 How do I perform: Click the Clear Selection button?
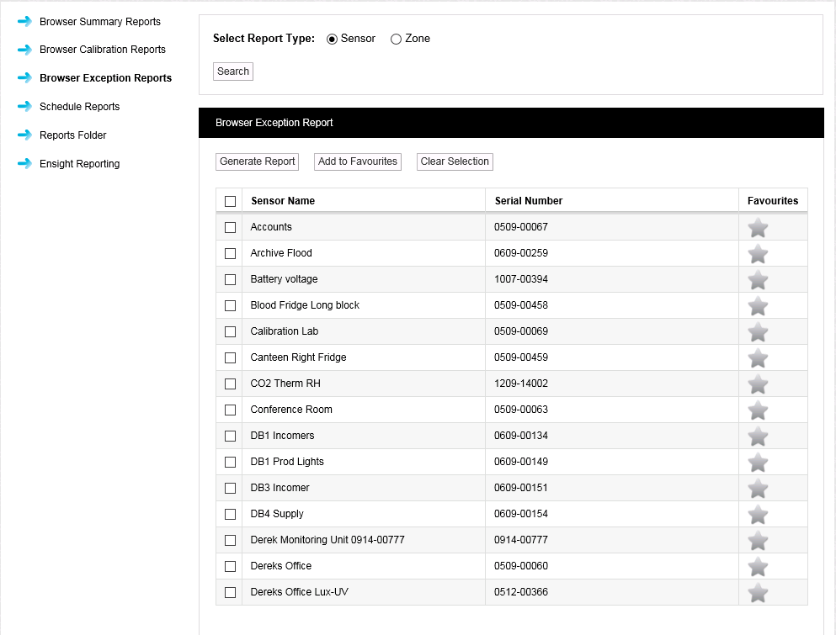[x=455, y=161]
